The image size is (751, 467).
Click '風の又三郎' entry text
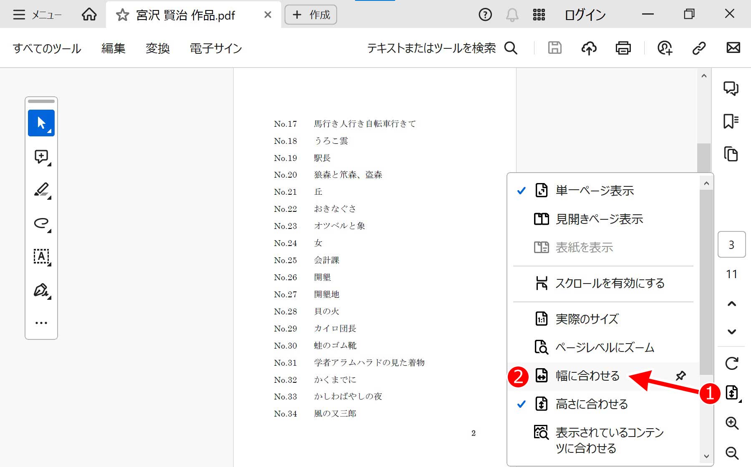coord(335,414)
